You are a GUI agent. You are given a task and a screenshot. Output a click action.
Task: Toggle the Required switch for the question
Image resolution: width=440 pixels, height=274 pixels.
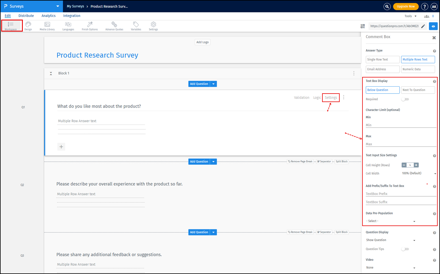click(405, 99)
